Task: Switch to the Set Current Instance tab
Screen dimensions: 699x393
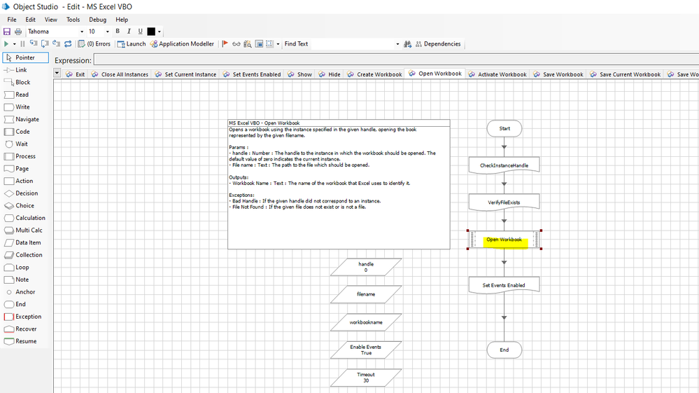Action: [x=185, y=74]
